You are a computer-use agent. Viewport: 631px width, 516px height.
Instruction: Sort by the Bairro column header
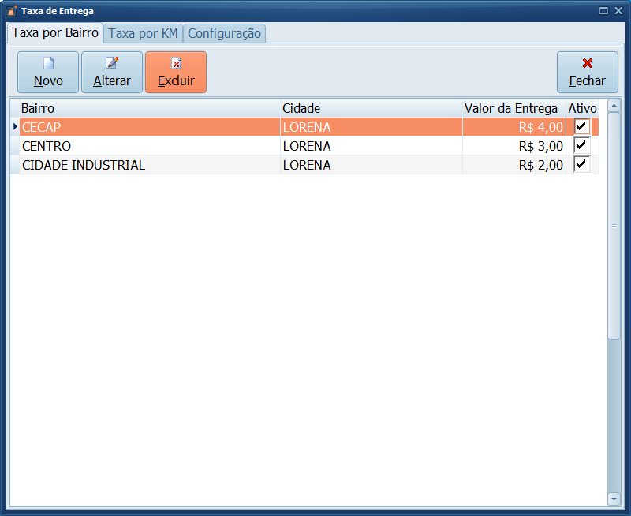(x=148, y=108)
